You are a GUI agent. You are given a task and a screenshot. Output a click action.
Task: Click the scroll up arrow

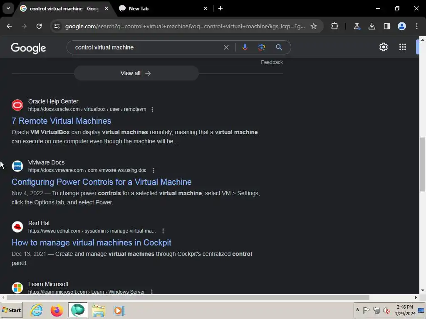[x=423, y=39]
